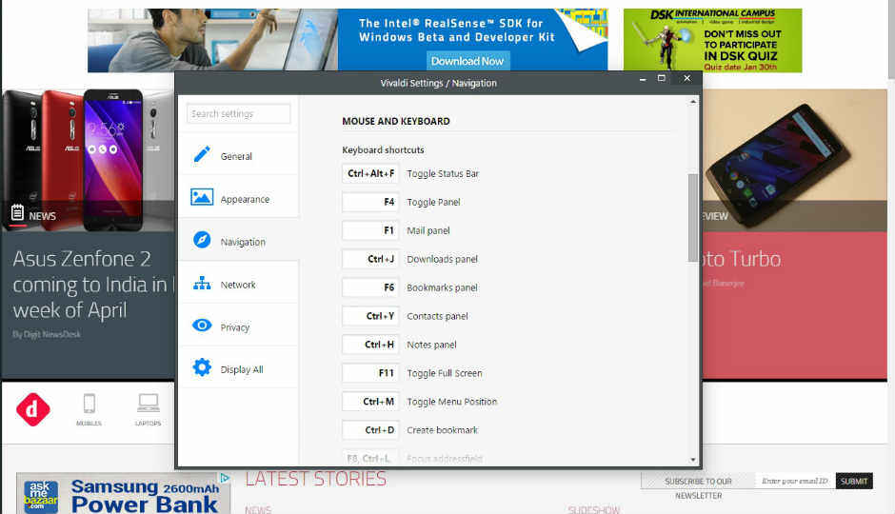Close the Vivaldi Settings window
This screenshot has width=895, height=514.
(x=687, y=78)
